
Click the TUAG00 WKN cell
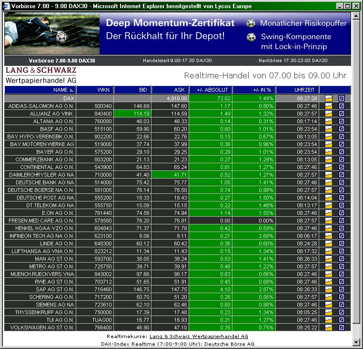click(95, 320)
